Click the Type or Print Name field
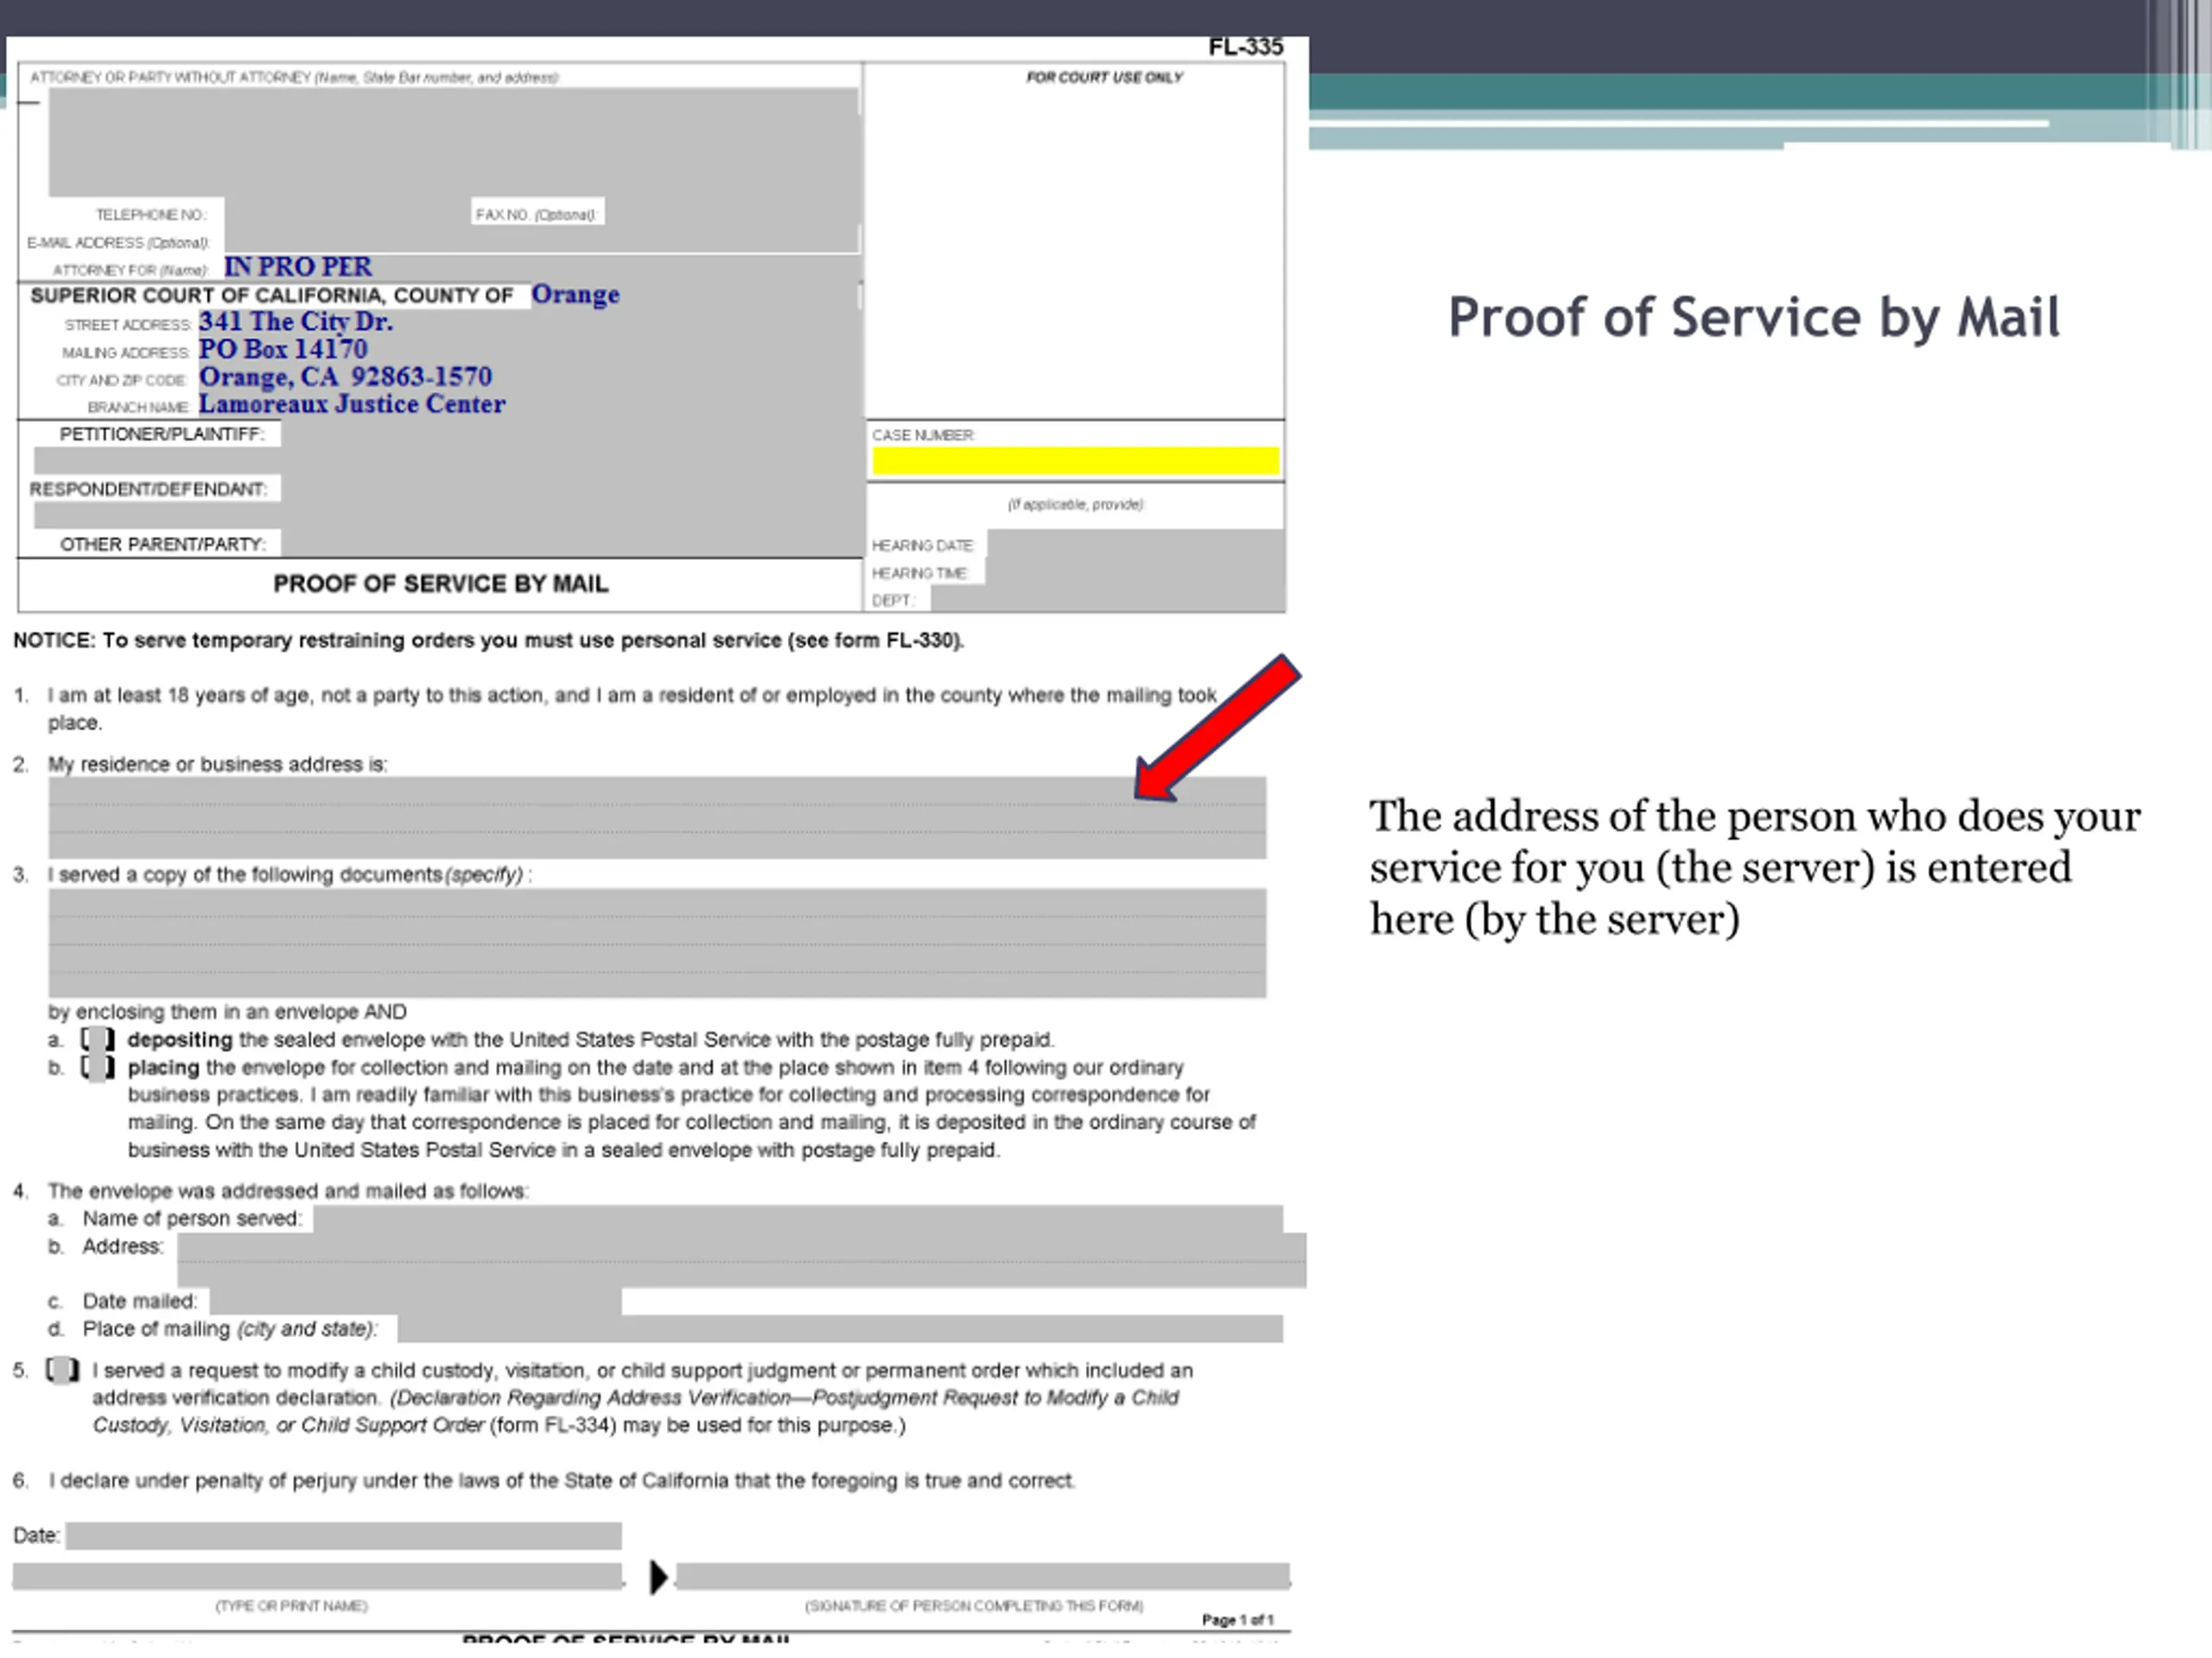This screenshot has width=2212, height=1658. point(317,1577)
